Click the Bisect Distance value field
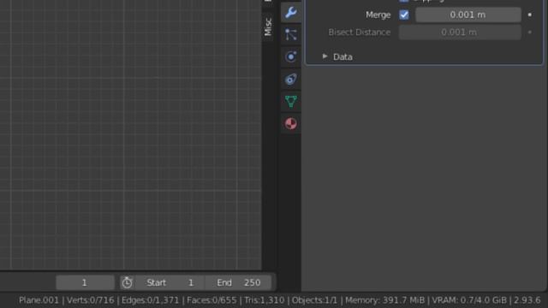Image resolution: width=548 pixels, height=308 pixels. click(x=460, y=33)
